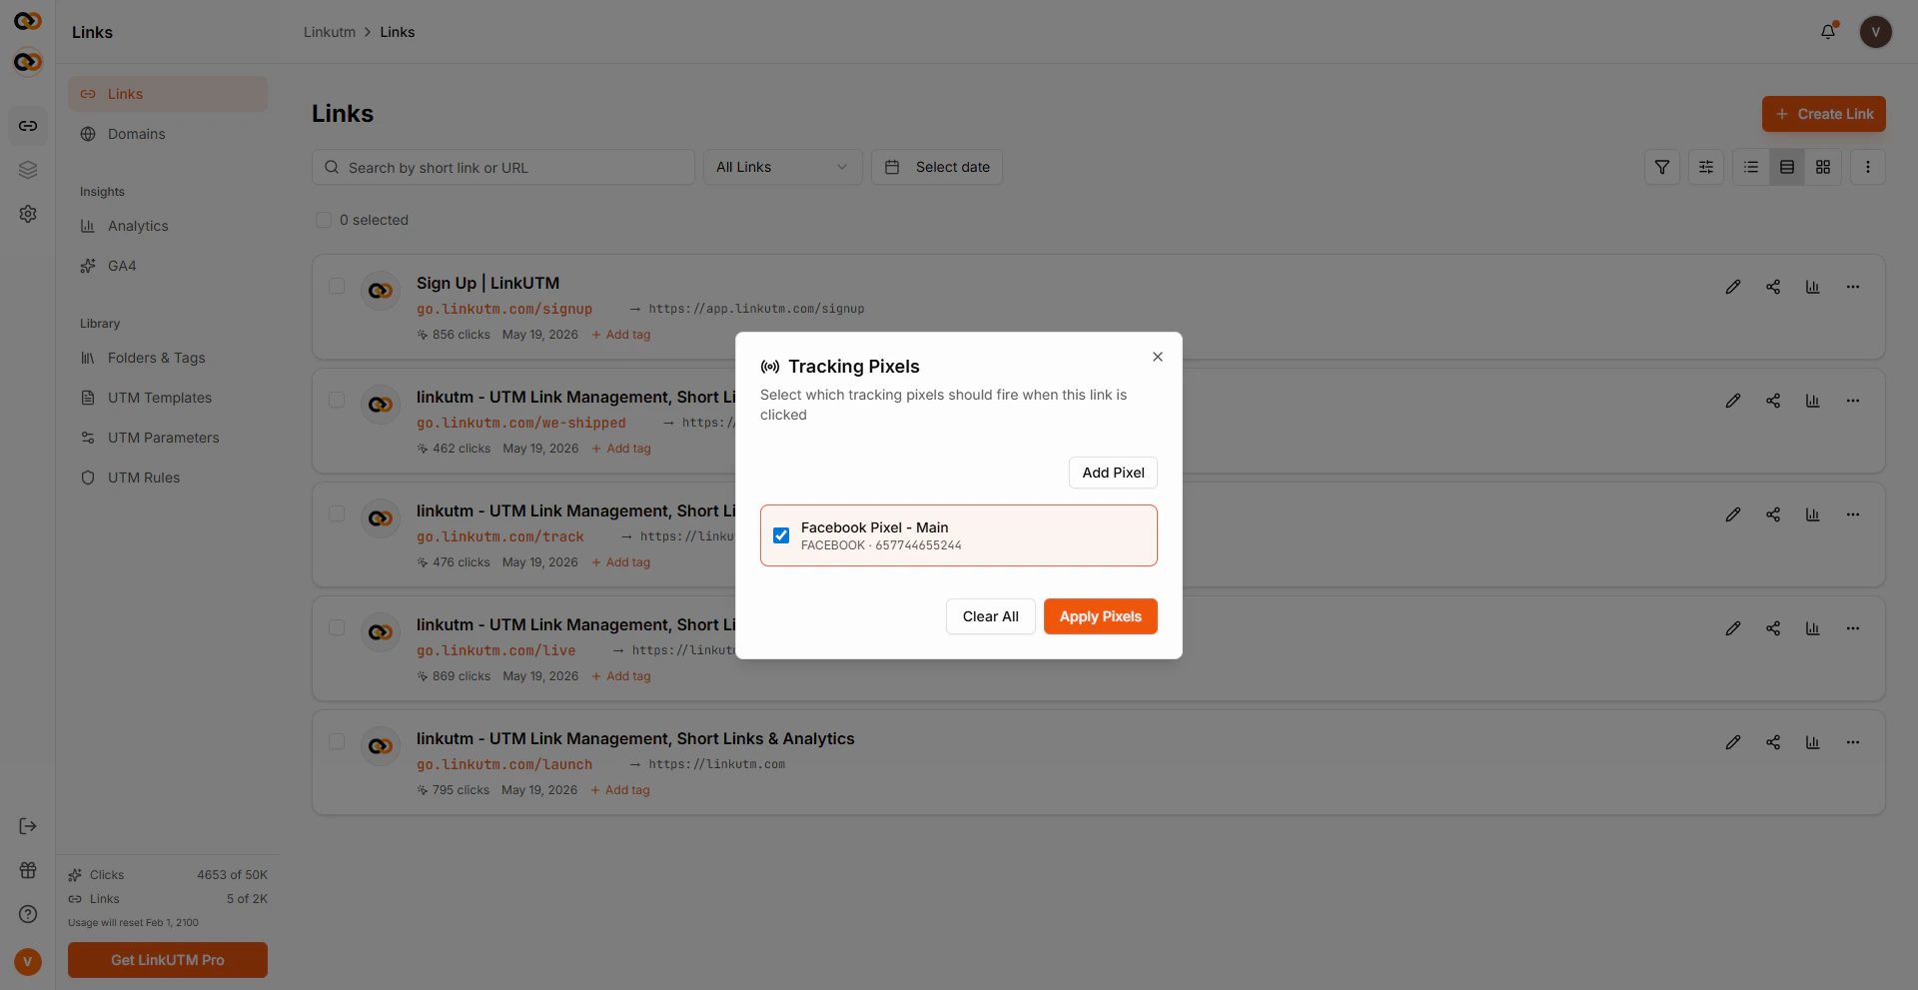
Task: Open the filter funnel icon
Action: 1662,167
